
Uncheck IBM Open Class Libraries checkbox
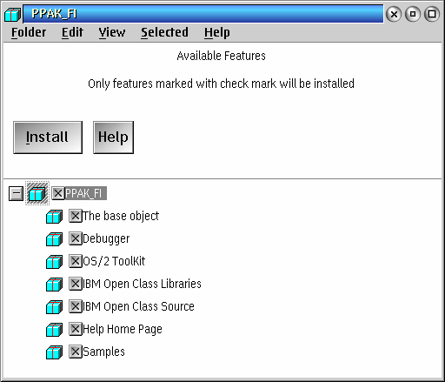(76, 284)
